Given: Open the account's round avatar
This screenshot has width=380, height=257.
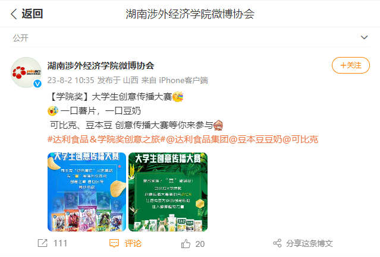Looking at the screenshot, I should click(x=26, y=72).
